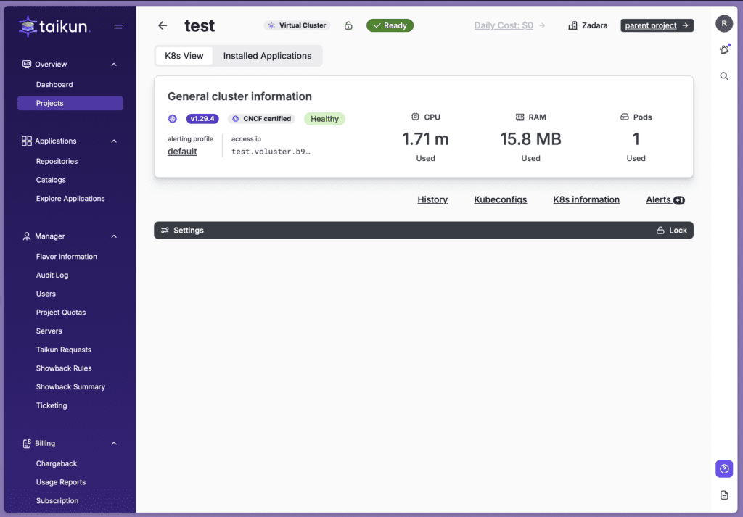Collapse sidebar using the hamburger menu icon
The image size is (743, 517).
pos(118,27)
